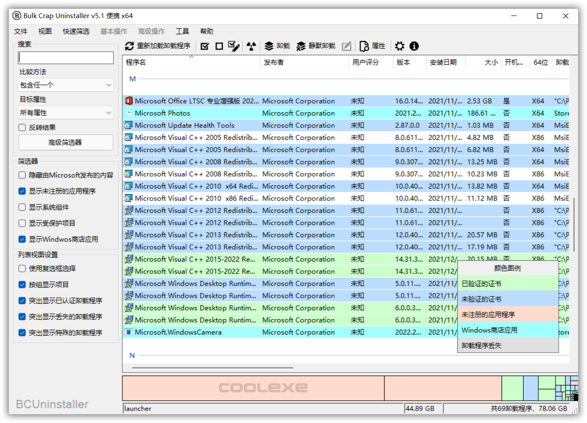Screen dimensions: 587x423
Task: Deselect all items with the empty-box icon
Action: (x=219, y=46)
